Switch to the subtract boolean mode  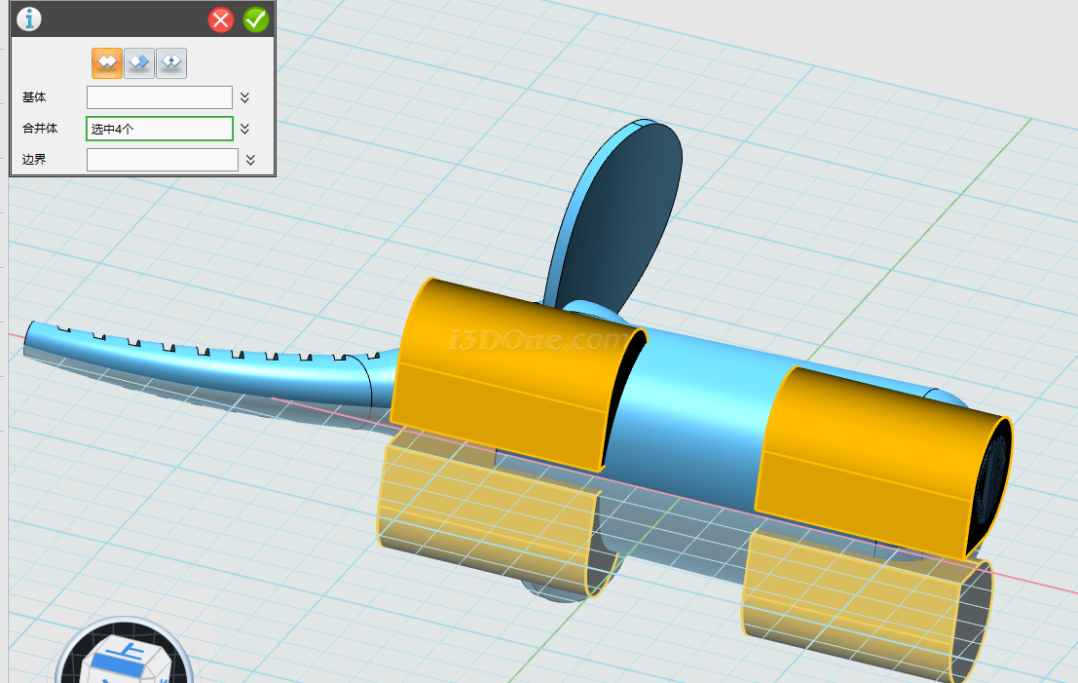(139, 62)
